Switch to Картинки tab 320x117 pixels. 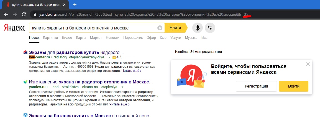point(50,38)
